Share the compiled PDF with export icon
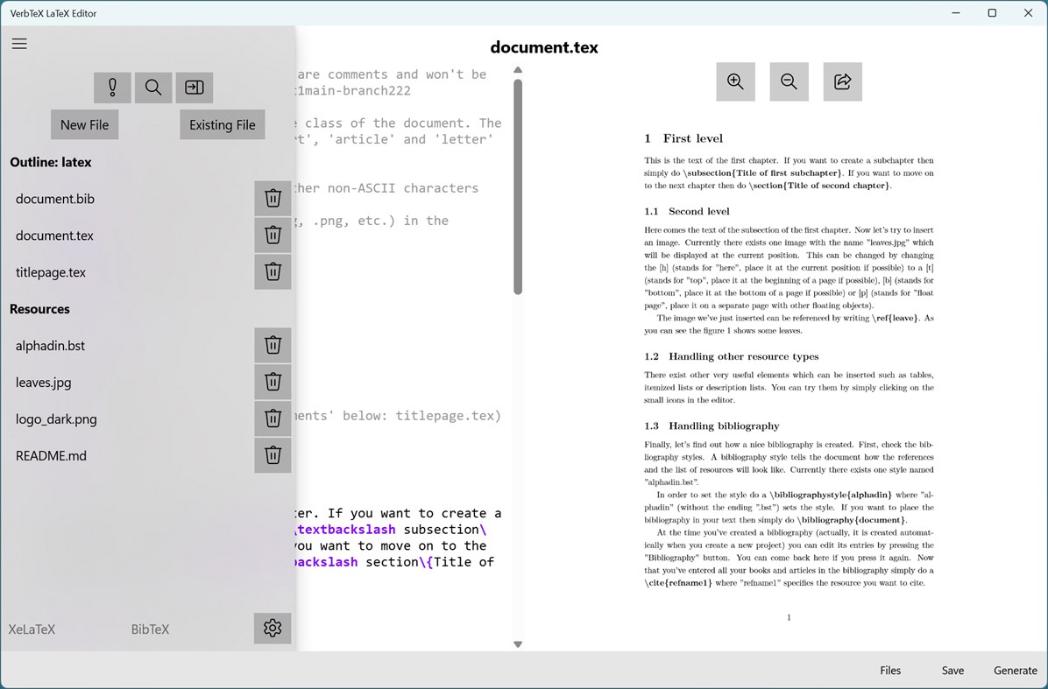 pyautogui.click(x=842, y=81)
